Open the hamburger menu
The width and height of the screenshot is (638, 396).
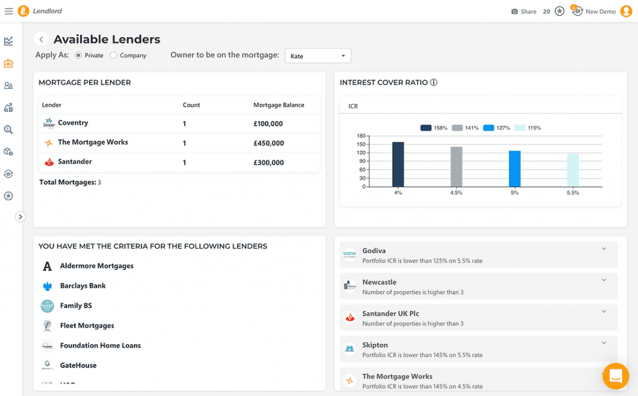tap(9, 11)
